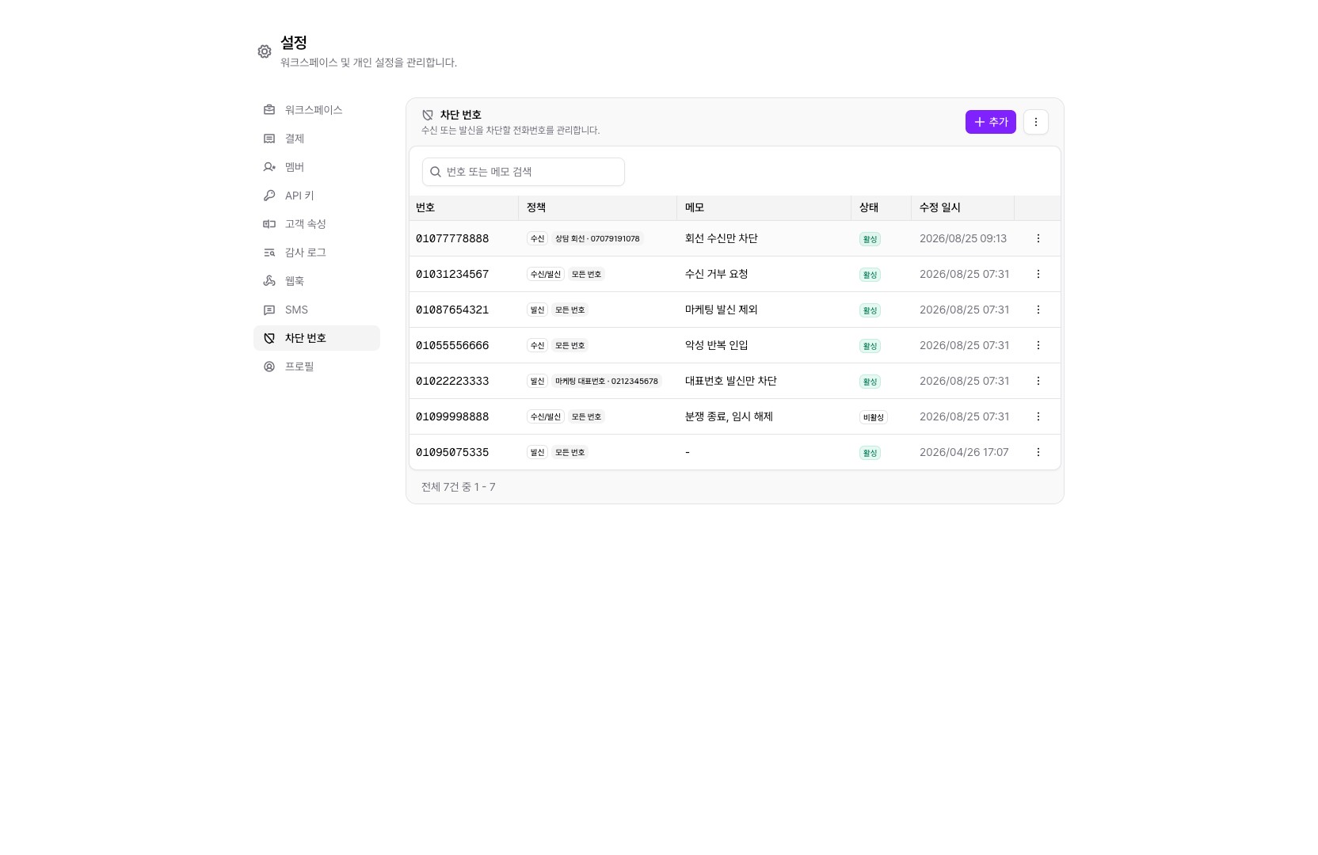Open the 결제 settings section
Screen dimensions: 1318x855
[x=317, y=139]
